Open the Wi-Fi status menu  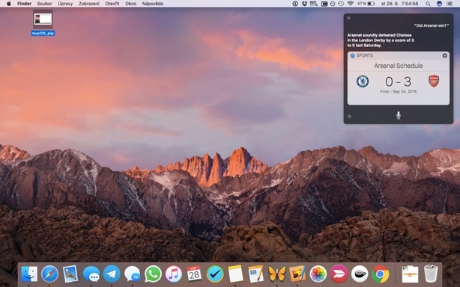[351, 4]
